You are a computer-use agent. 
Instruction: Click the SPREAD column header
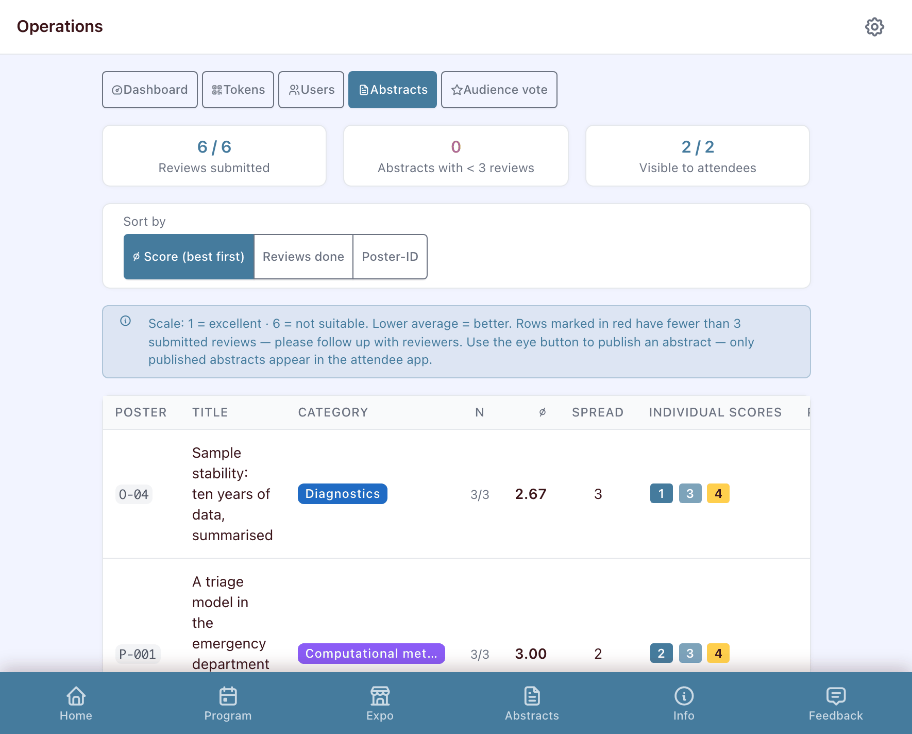coord(598,412)
